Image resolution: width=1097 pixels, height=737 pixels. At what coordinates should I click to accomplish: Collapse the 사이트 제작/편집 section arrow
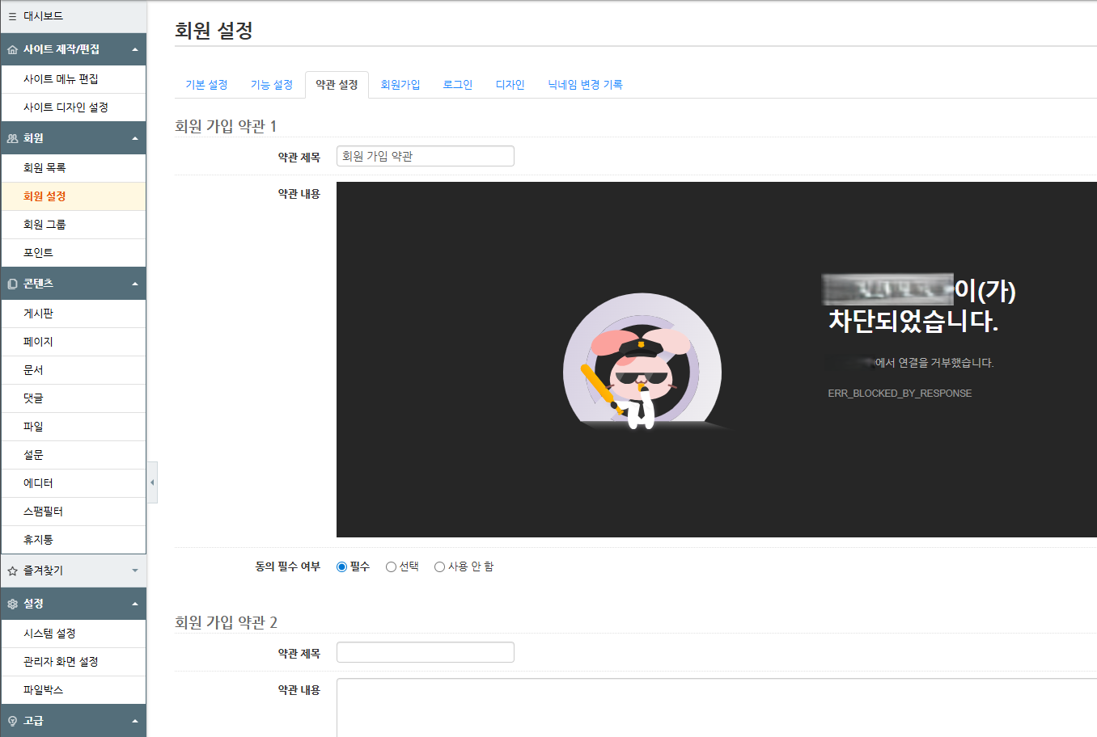(135, 50)
